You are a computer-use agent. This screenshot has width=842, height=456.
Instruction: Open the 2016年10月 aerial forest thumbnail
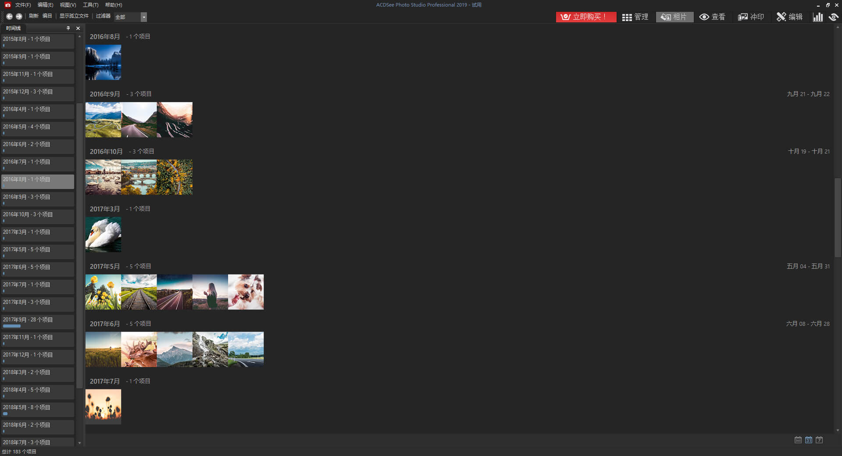click(x=175, y=177)
